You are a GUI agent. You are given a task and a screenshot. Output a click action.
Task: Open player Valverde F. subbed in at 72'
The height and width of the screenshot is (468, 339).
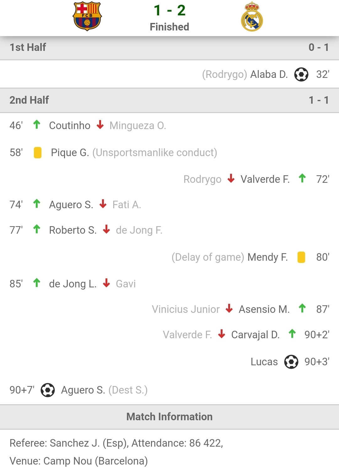click(x=265, y=179)
